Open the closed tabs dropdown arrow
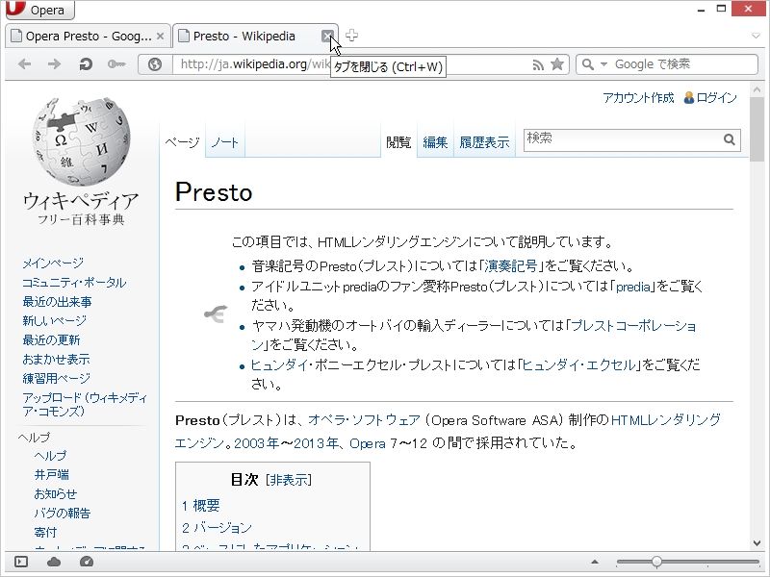 click(756, 36)
